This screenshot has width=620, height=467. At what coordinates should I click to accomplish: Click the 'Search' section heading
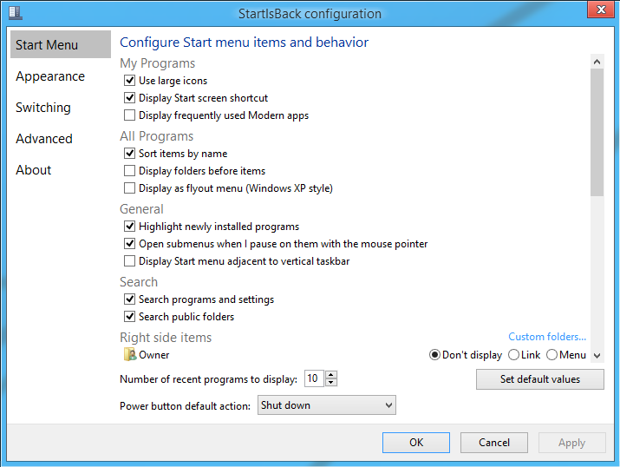pos(139,281)
